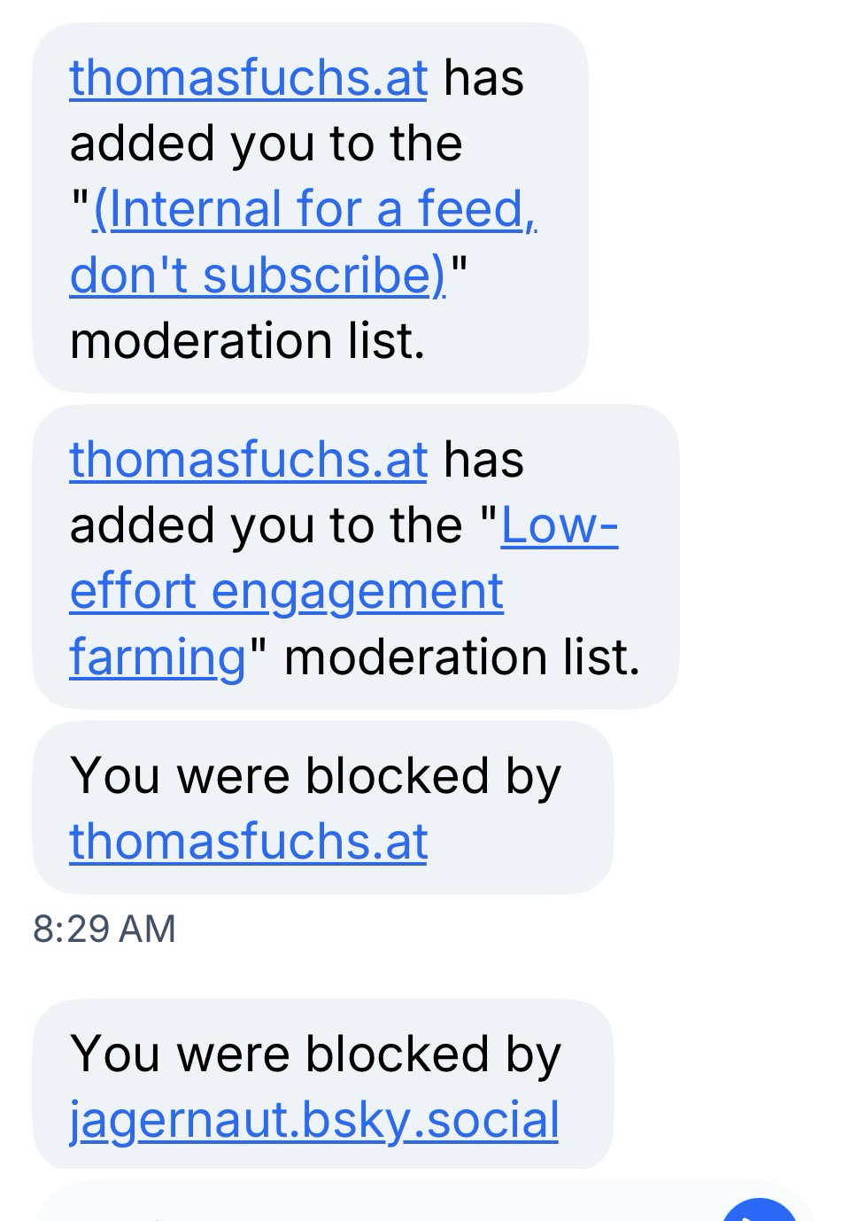Open thomasfuchs.at link in the Low-effort list message

point(248,460)
